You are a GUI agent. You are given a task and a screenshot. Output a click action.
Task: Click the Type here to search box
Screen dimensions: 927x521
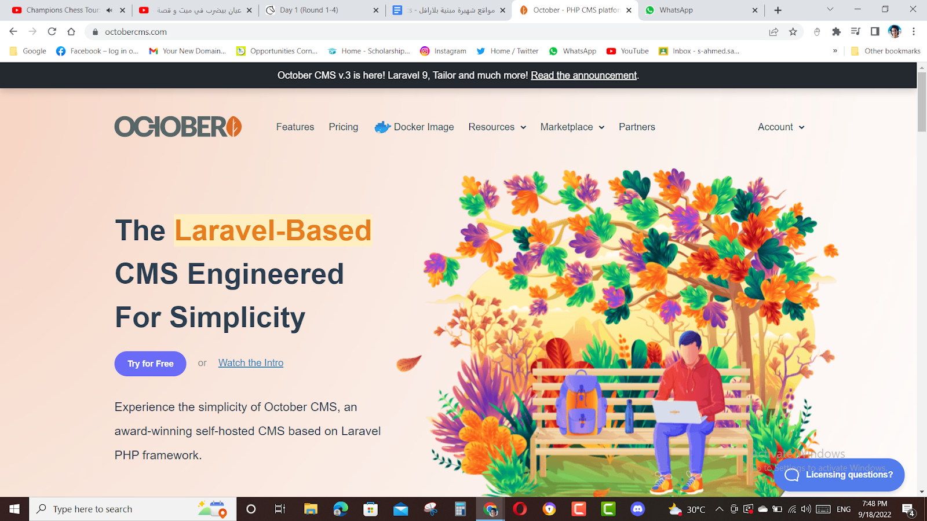[133, 509]
